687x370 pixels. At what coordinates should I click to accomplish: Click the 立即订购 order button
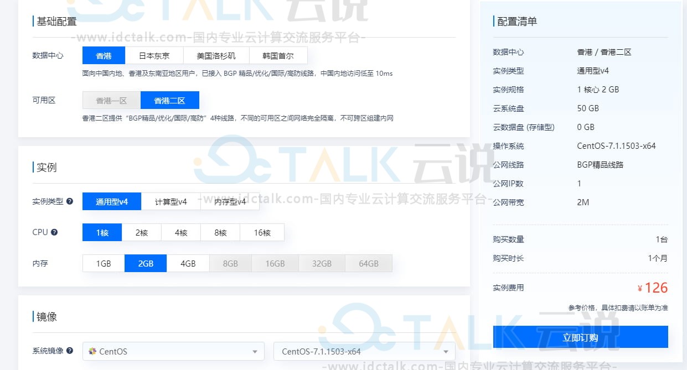pyautogui.click(x=580, y=337)
